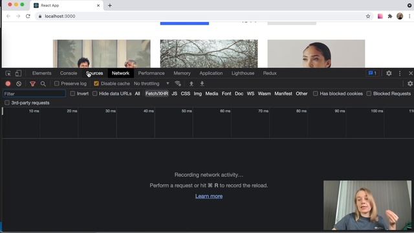Screen dimensions: 414x233
Task: Filter requests by All
Action: 137,93
